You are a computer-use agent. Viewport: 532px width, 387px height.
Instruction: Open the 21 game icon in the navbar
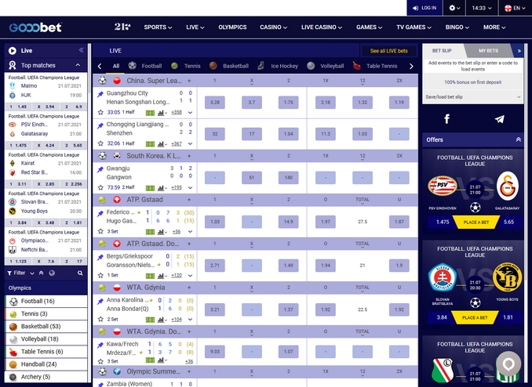(x=122, y=27)
